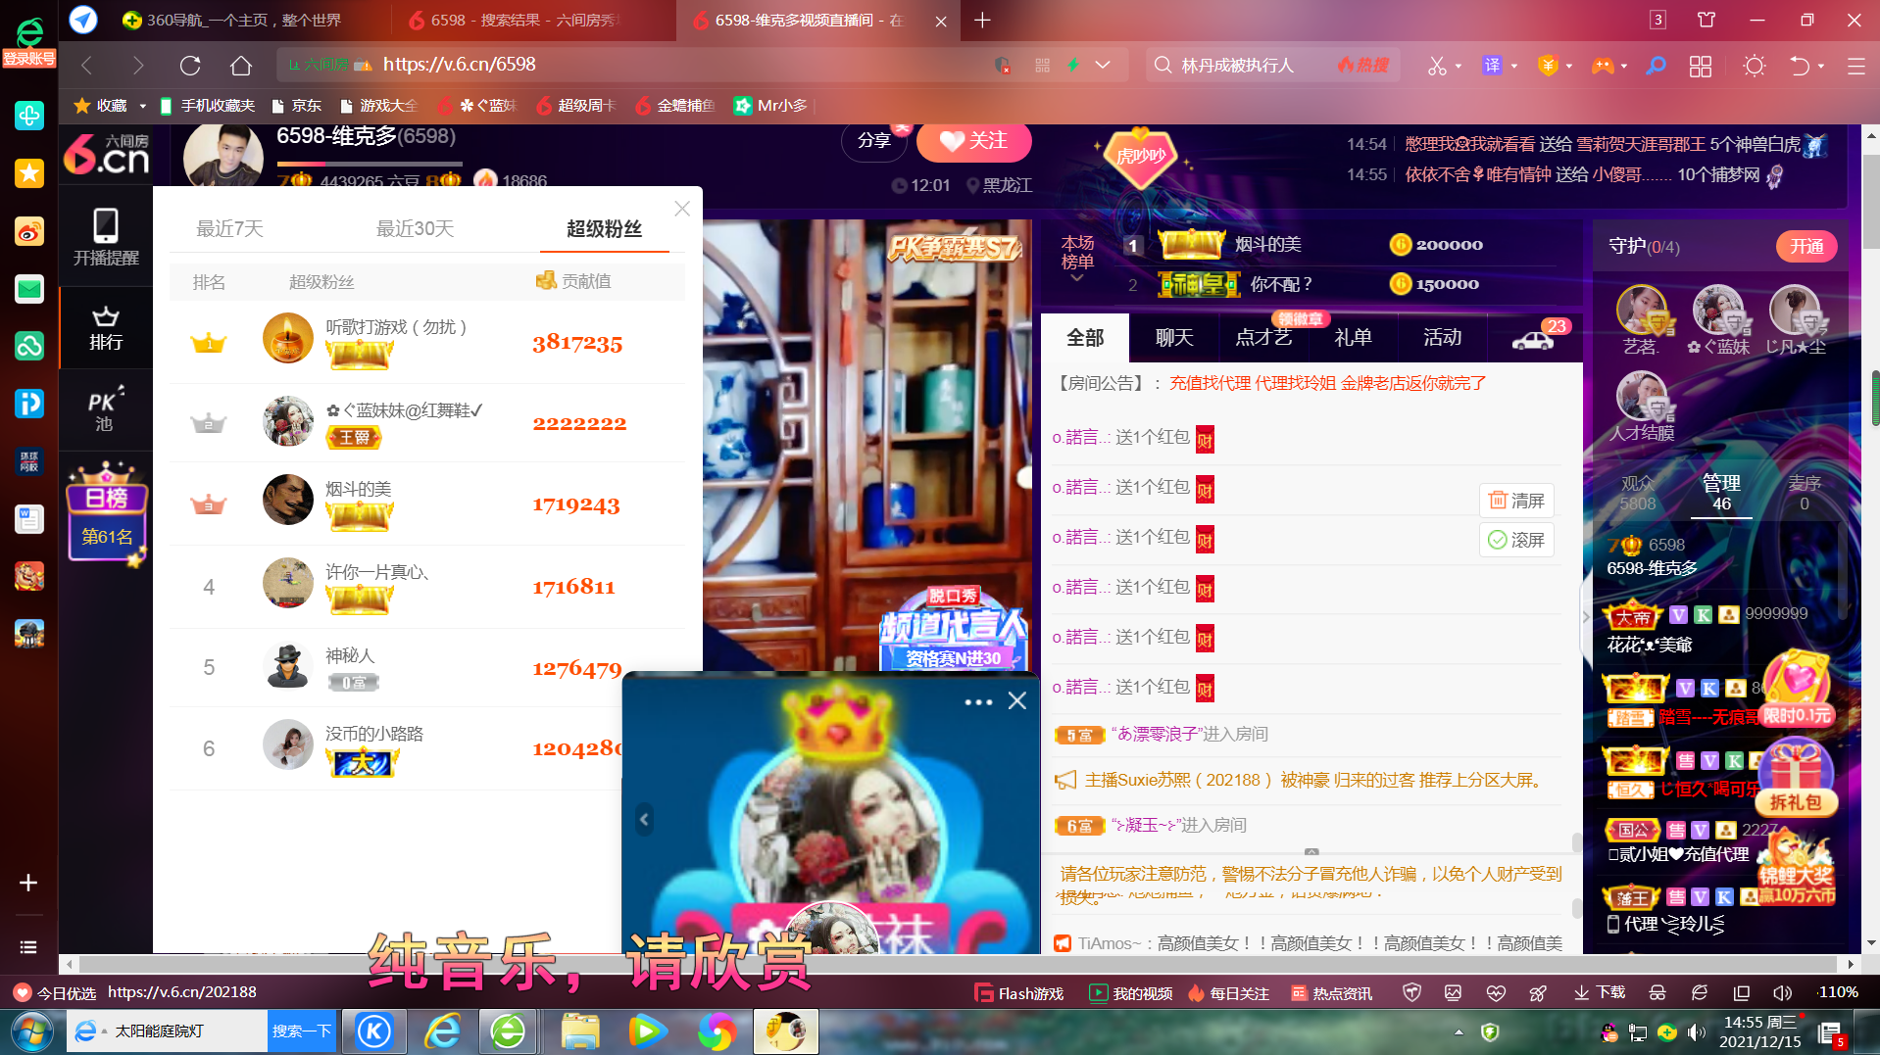
Task: Click 搜索一下 search button in taskbar
Action: [302, 1031]
